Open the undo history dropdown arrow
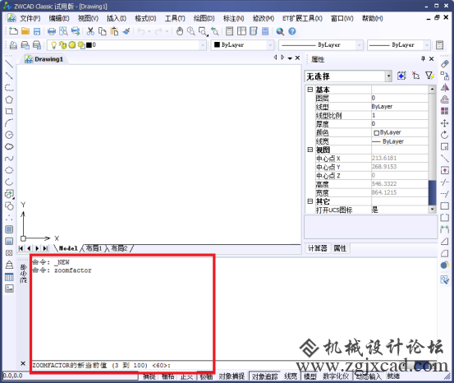 point(149,31)
